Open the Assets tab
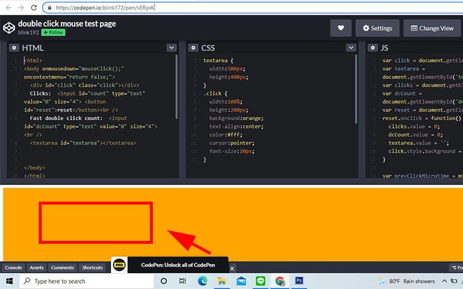Screen dimensions: 463x289 coord(36,267)
